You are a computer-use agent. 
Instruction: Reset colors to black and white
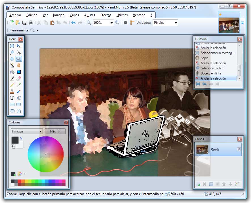(x=13, y=146)
